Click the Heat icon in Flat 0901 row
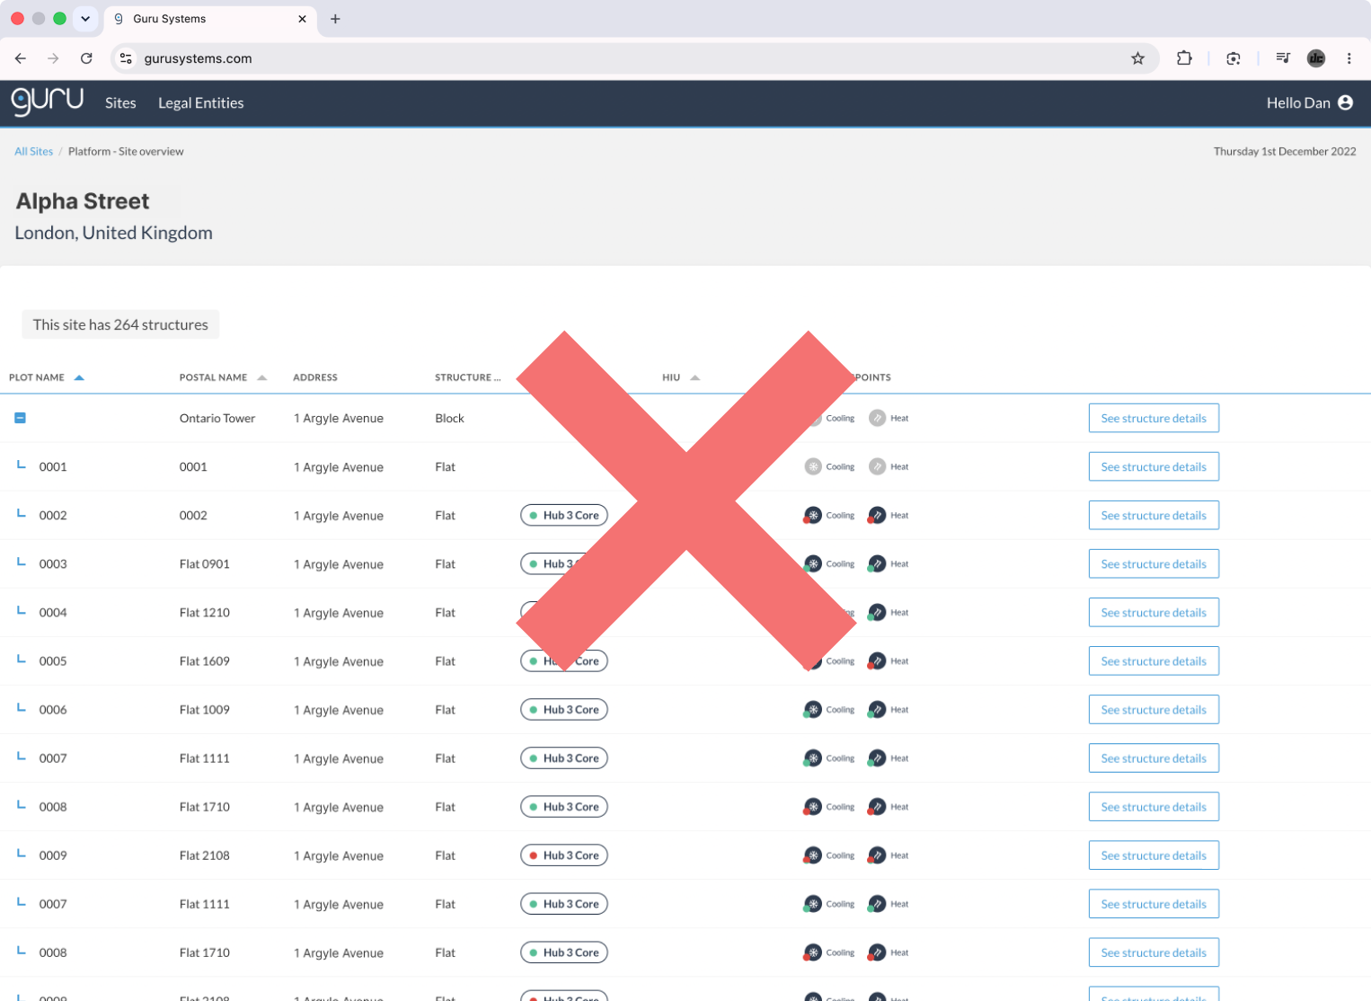The image size is (1371, 1001). (x=877, y=563)
